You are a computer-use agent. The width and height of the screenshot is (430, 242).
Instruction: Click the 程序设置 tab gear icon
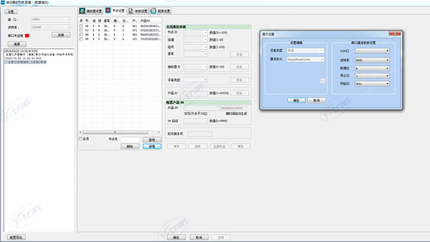pyautogui.click(x=153, y=11)
